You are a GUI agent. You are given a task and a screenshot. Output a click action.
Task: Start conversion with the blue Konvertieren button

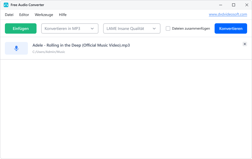231,28
